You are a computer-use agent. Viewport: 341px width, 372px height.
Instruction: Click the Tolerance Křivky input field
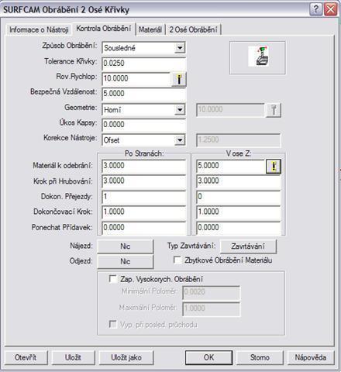click(x=143, y=64)
